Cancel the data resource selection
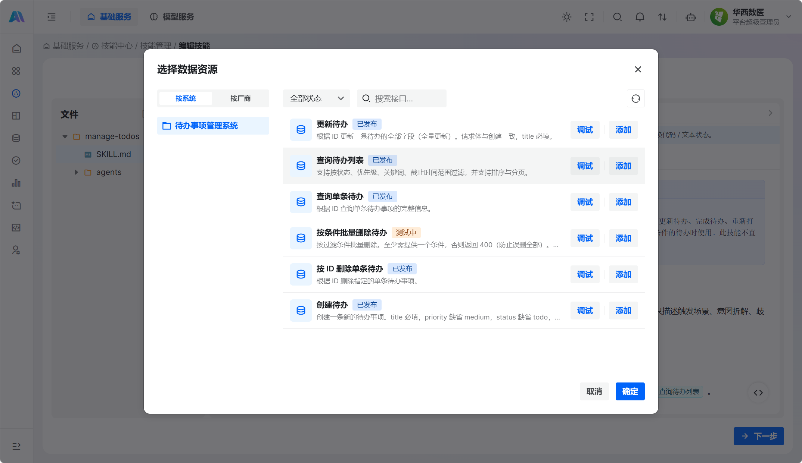Screen dimensions: 802x463 (594, 391)
